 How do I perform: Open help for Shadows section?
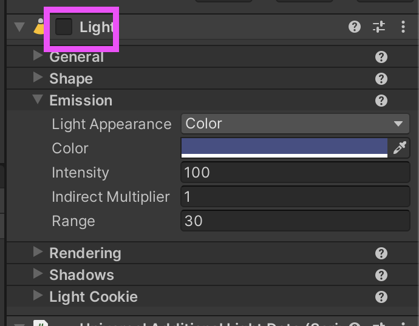(381, 275)
